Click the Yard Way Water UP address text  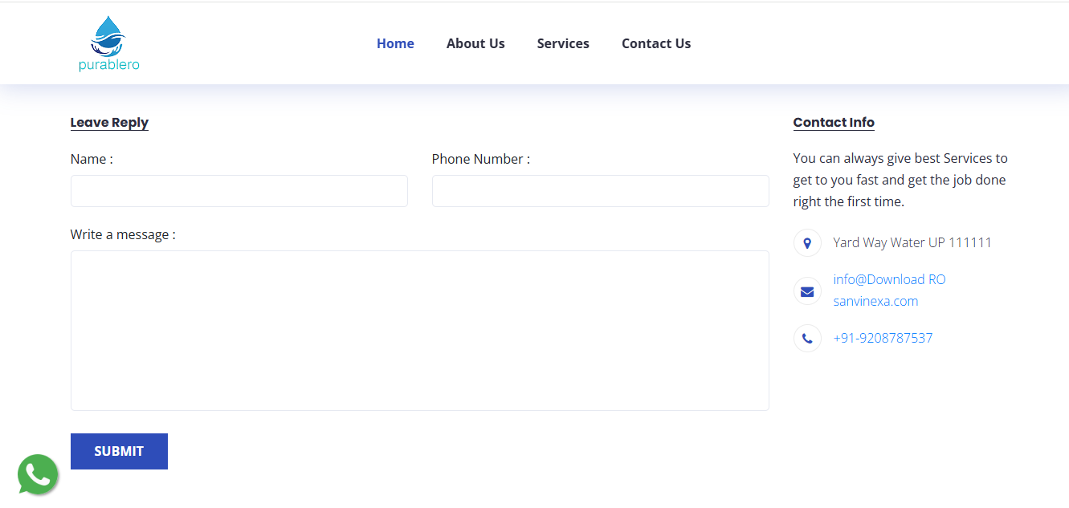point(912,242)
